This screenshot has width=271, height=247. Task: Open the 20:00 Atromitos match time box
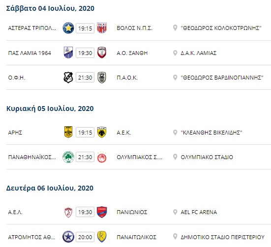[x=85, y=237]
